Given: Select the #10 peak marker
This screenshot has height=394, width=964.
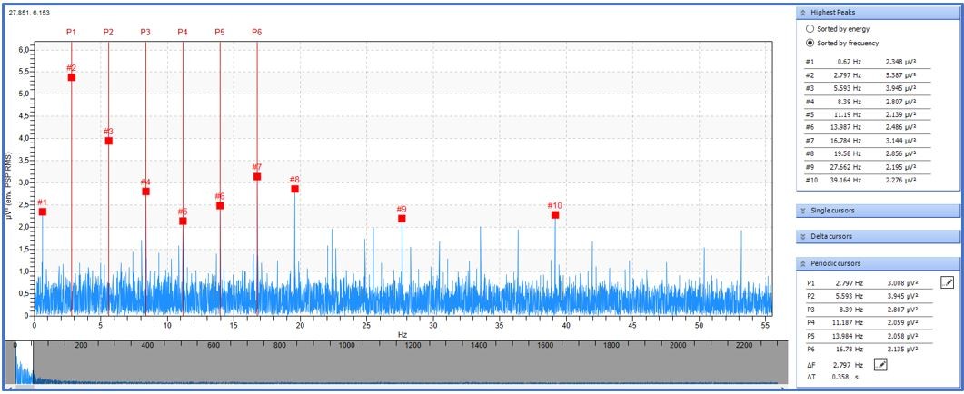Looking at the screenshot, I should [555, 214].
